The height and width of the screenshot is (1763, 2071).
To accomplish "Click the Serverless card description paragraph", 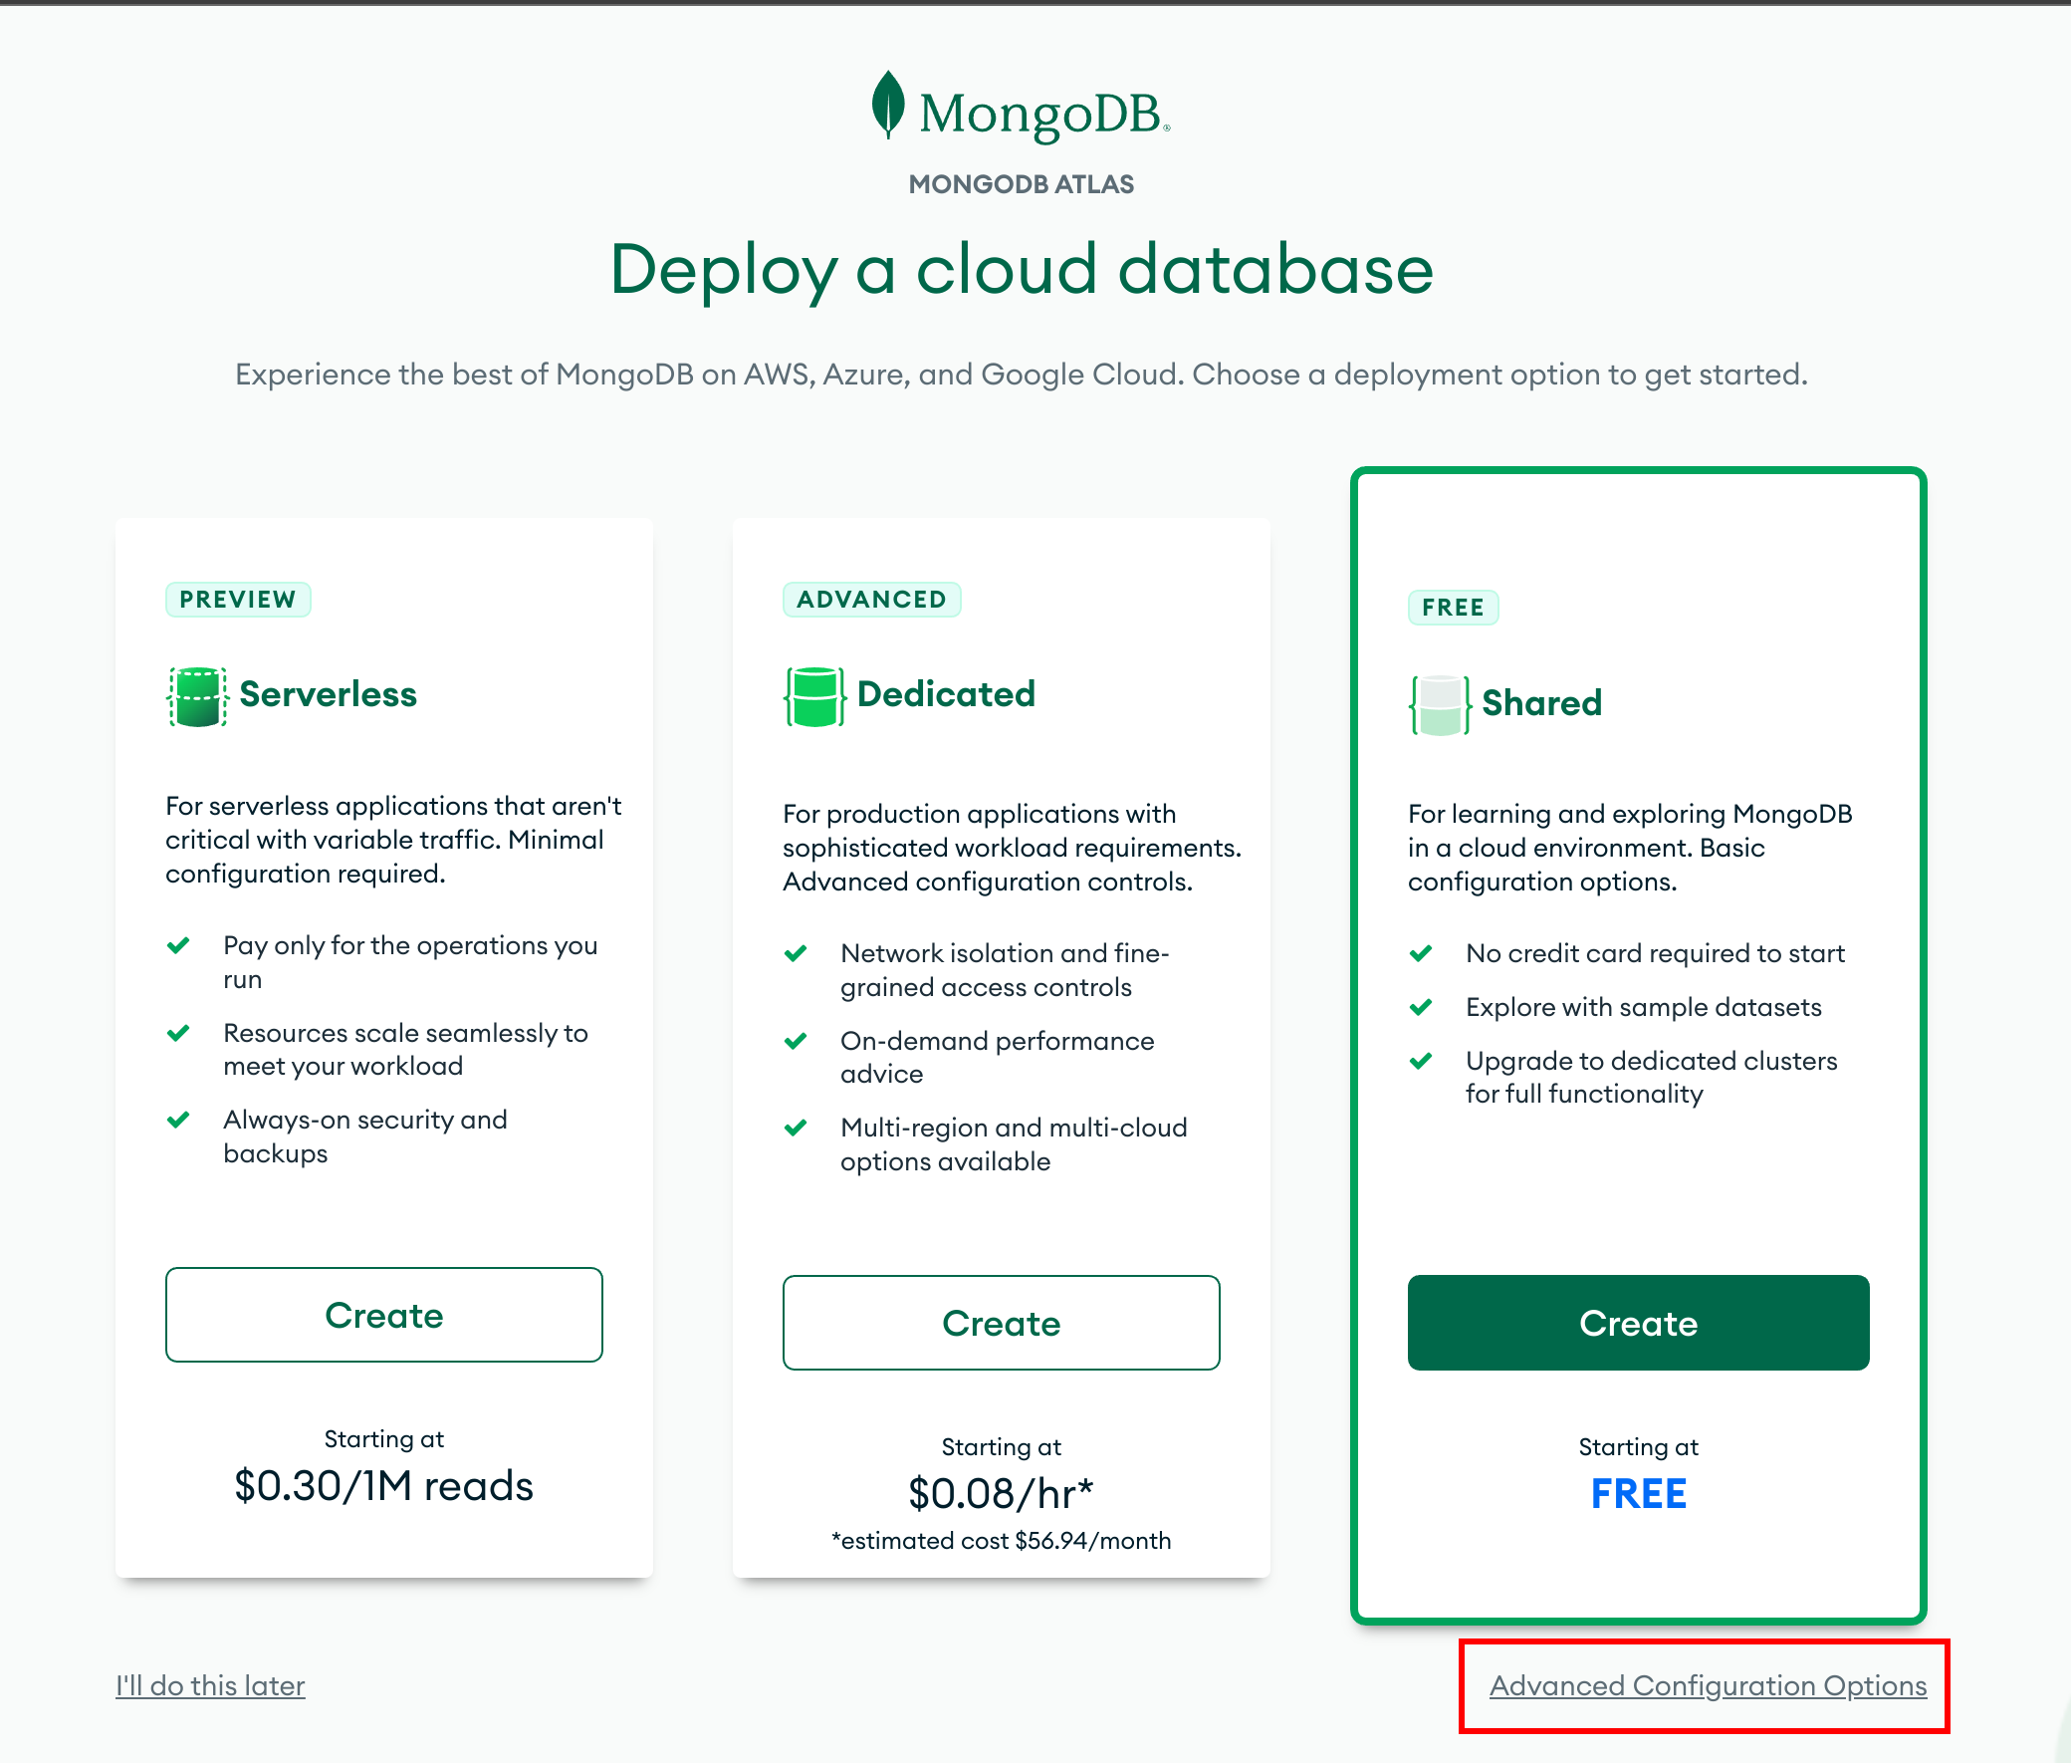I will coord(393,840).
